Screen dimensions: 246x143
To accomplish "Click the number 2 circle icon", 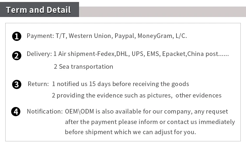I will coord(17,56).
